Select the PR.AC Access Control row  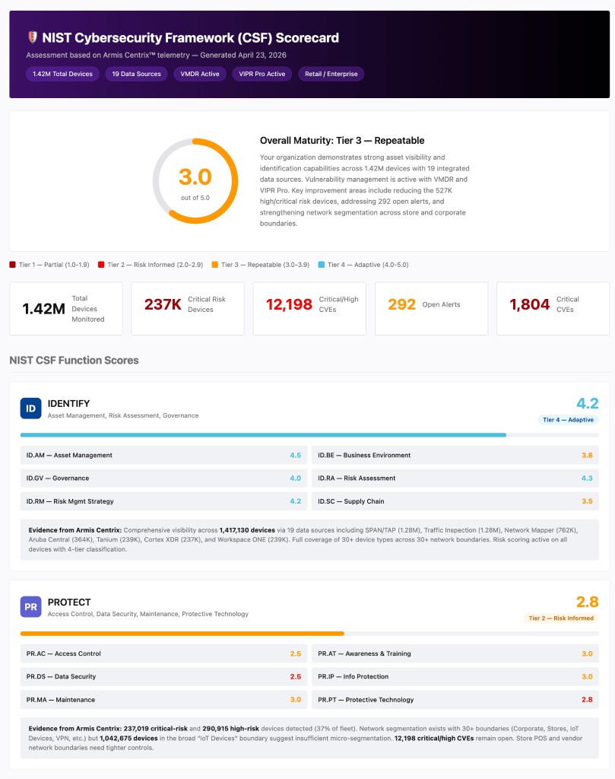tap(163, 653)
